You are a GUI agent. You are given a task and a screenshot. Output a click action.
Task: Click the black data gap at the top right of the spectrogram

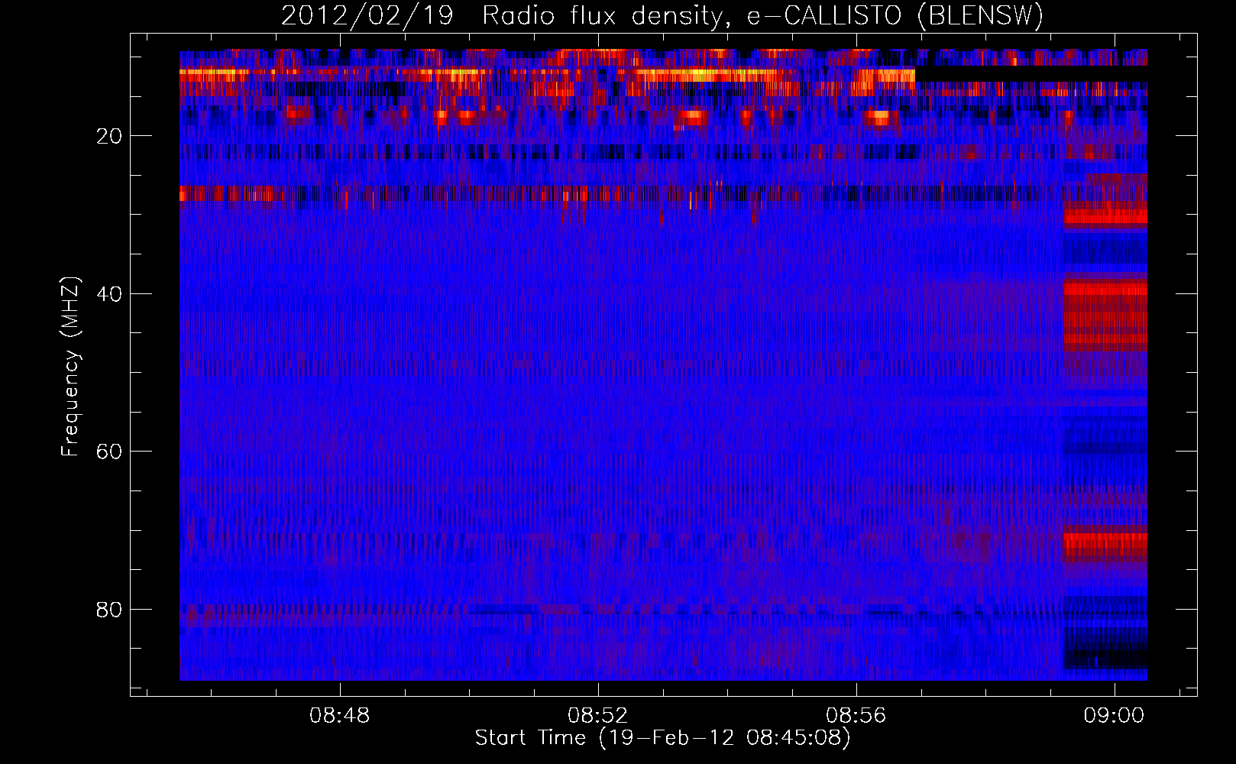click(x=1031, y=74)
